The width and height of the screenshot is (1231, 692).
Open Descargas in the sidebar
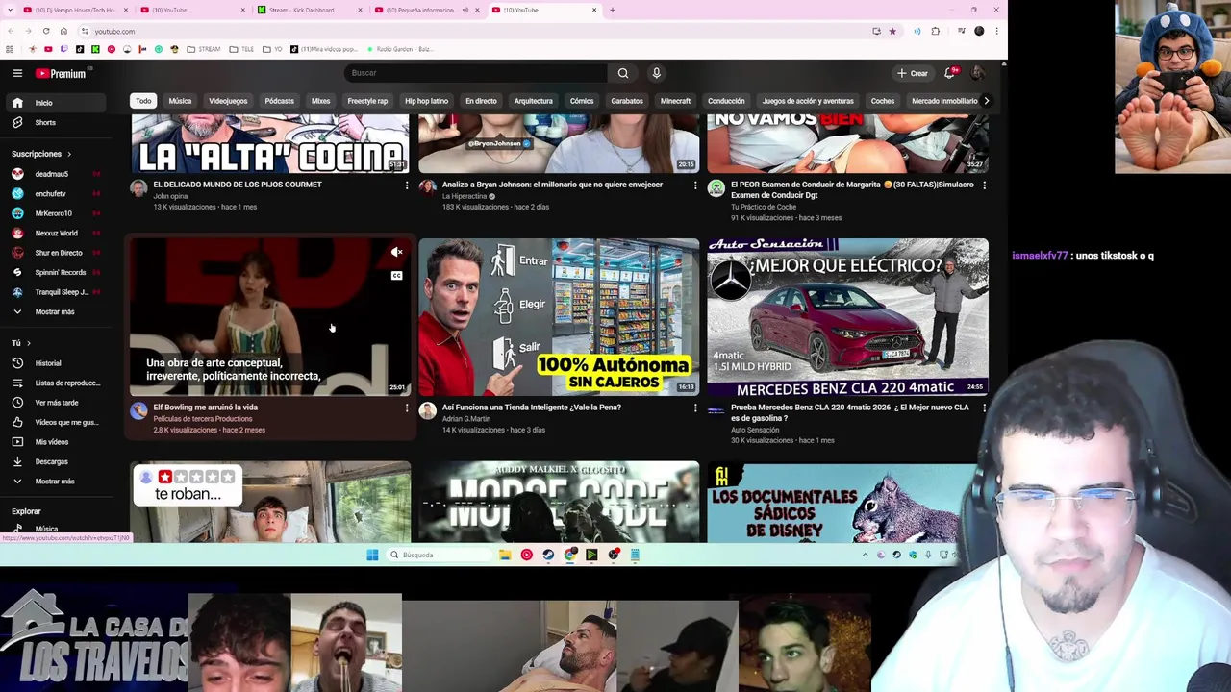pos(58,461)
